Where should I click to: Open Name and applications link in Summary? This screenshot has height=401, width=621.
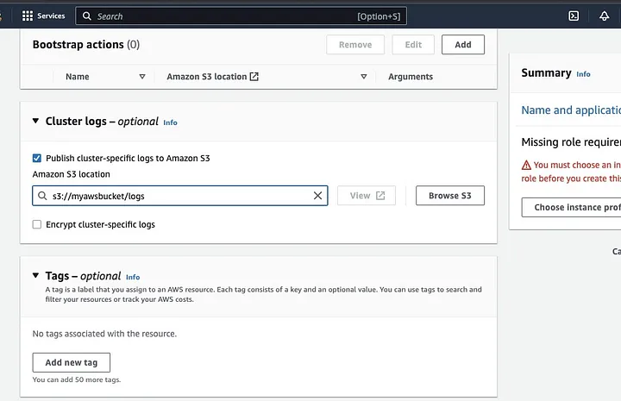(571, 110)
